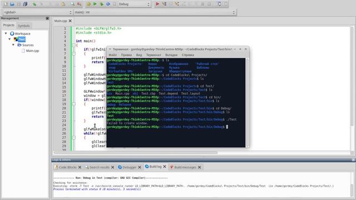Open Replace with the red magnifier icon
This screenshot has width=356, height=200.
(x=79, y=4)
